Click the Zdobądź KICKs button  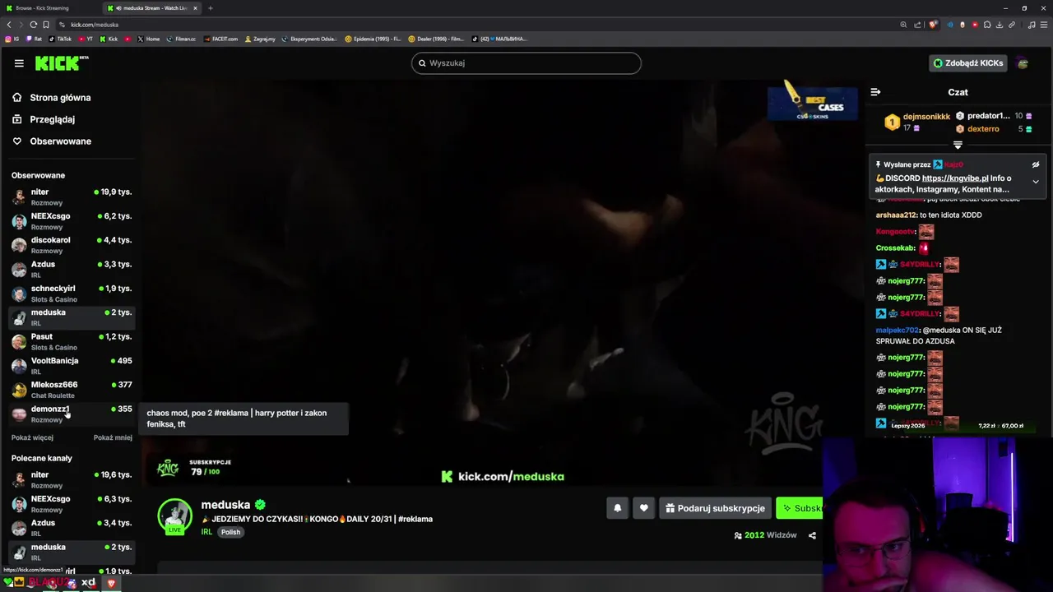click(x=967, y=63)
